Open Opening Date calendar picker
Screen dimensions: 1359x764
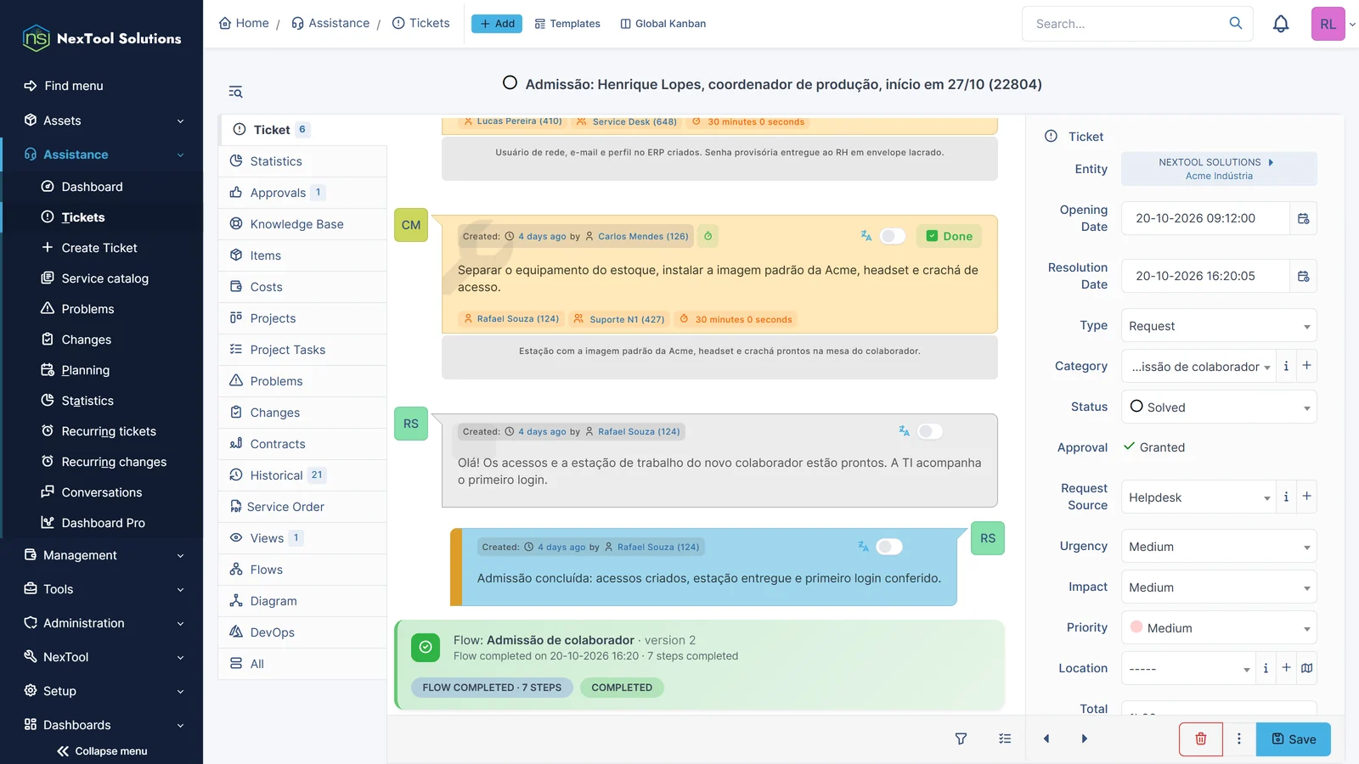[x=1304, y=218]
